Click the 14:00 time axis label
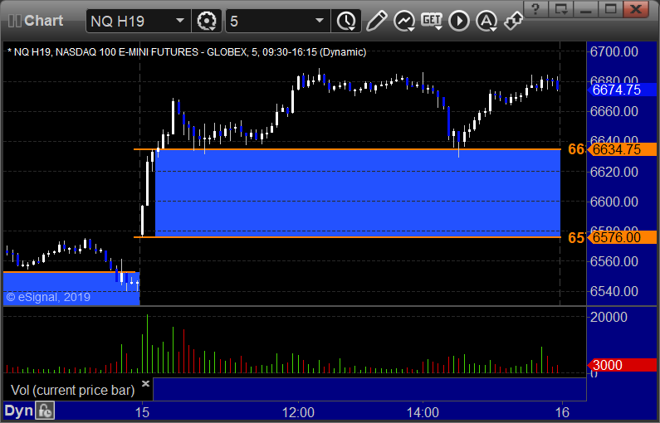The height and width of the screenshot is (423, 660). 423,412
